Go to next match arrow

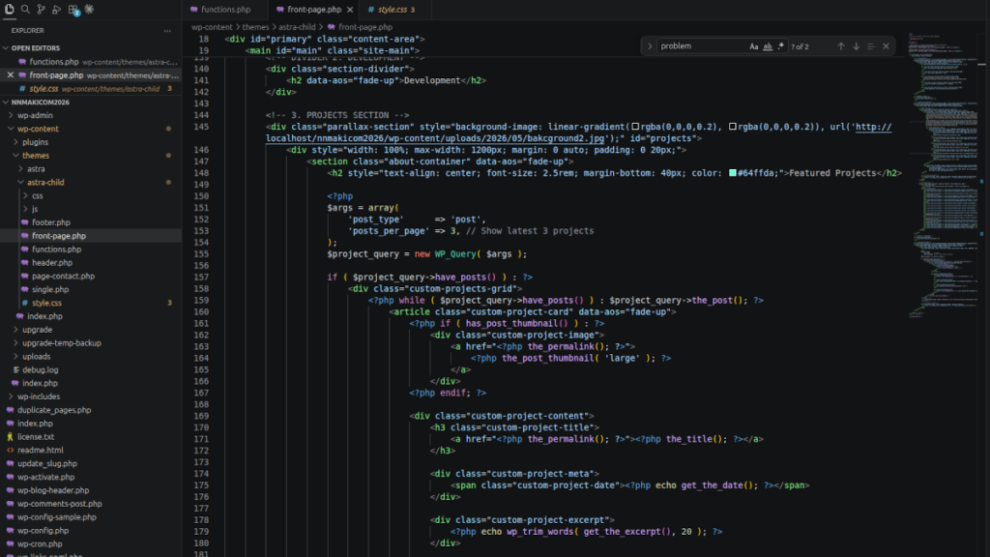point(857,46)
